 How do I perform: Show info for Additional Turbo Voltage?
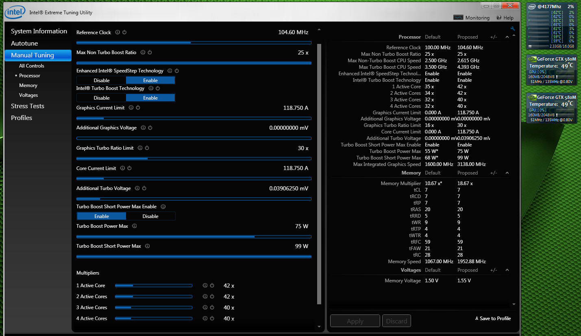[137, 188]
